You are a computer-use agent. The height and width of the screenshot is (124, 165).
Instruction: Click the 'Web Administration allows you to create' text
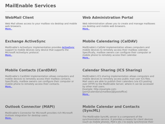119,25
